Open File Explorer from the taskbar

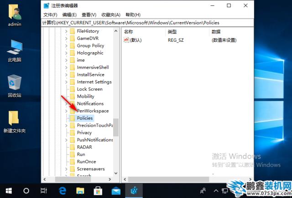pyautogui.click(x=80, y=191)
